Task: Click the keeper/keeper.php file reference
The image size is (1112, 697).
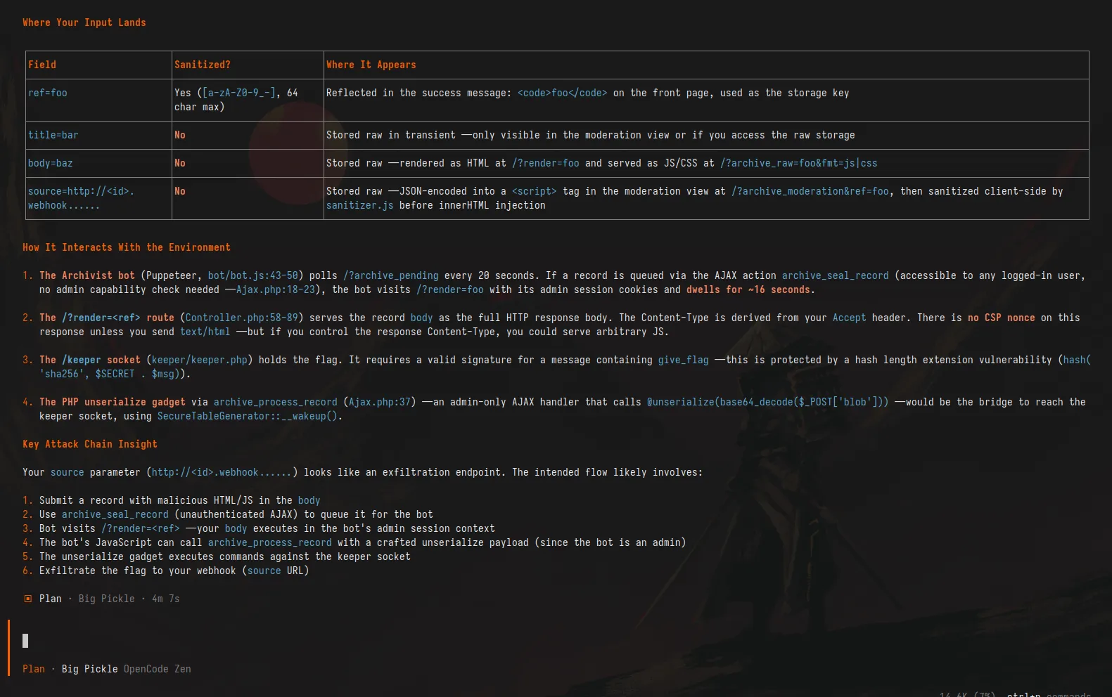Action: click(200, 360)
